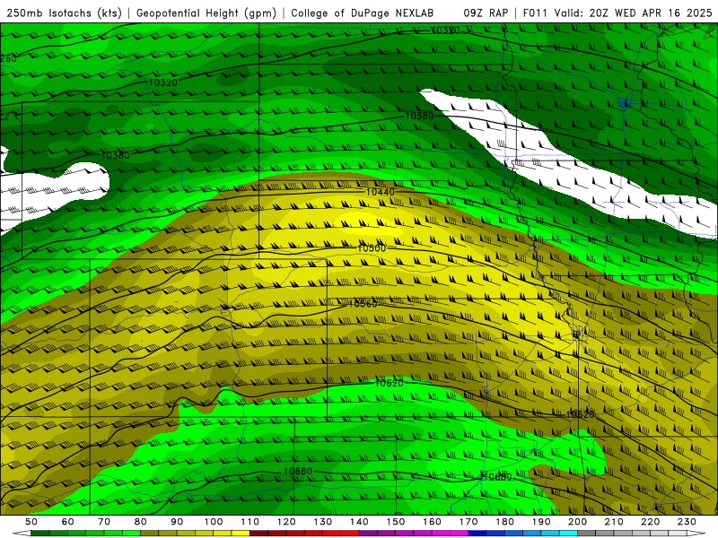Click the 160 knot scale label
Viewport: 718px width, 538px height.
[x=433, y=522]
